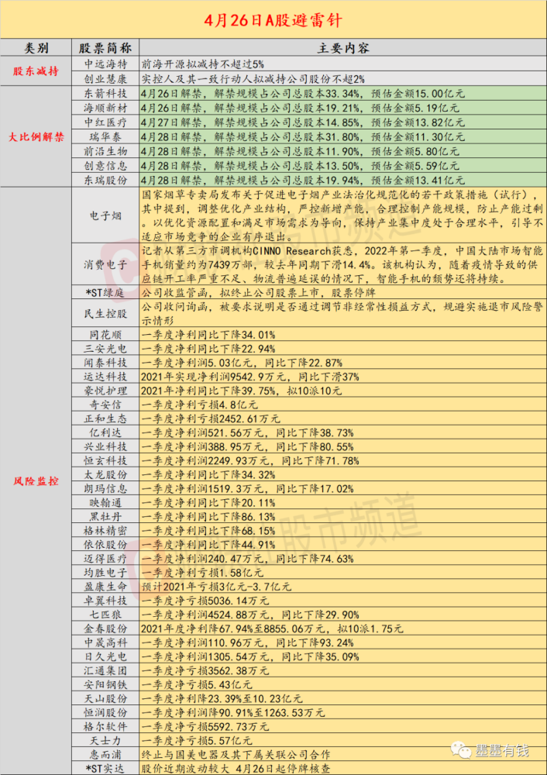The height and width of the screenshot is (775, 547).
Task: Select the stock name '朗玛信息'
Action: (x=105, y=488)
